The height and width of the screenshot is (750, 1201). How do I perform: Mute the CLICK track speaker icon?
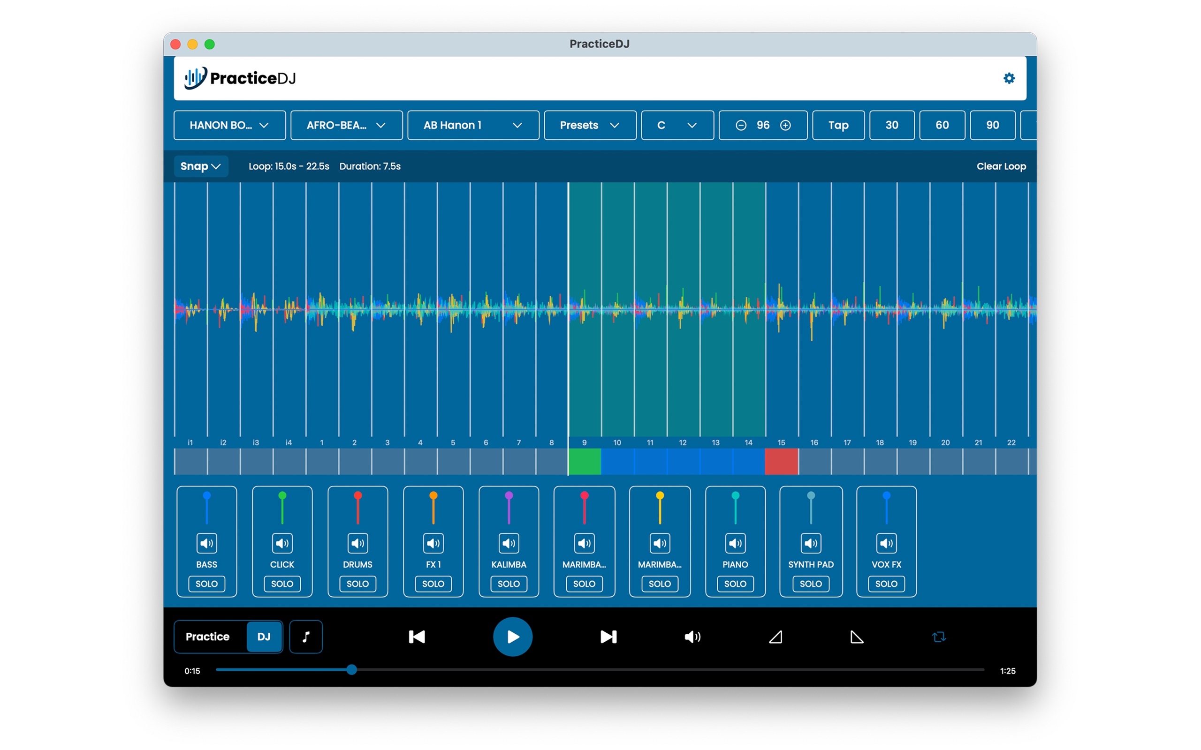click(282, 543)
